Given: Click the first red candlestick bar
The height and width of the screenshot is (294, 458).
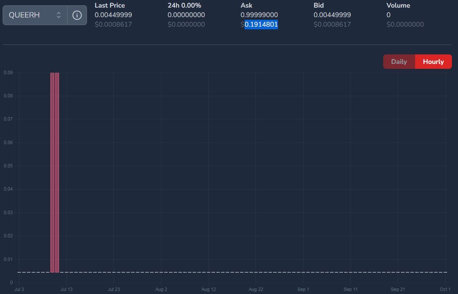Looking at the screenshot, I should click(52, 172).
